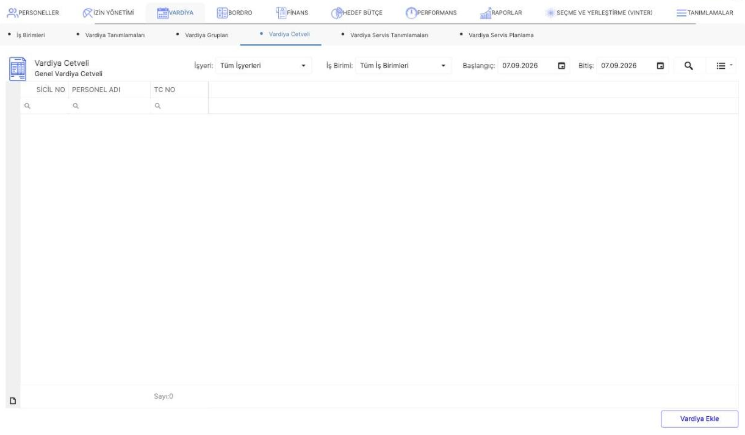Screen dimensions: 745x435
Task: Open the İş Birimi dropdown
Action: click(405, 66)
